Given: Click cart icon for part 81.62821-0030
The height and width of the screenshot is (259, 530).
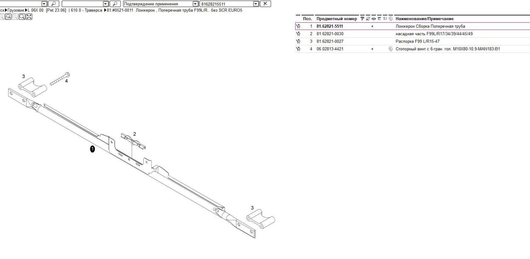Looking at the screenshot, I should [x=298, y=34].
